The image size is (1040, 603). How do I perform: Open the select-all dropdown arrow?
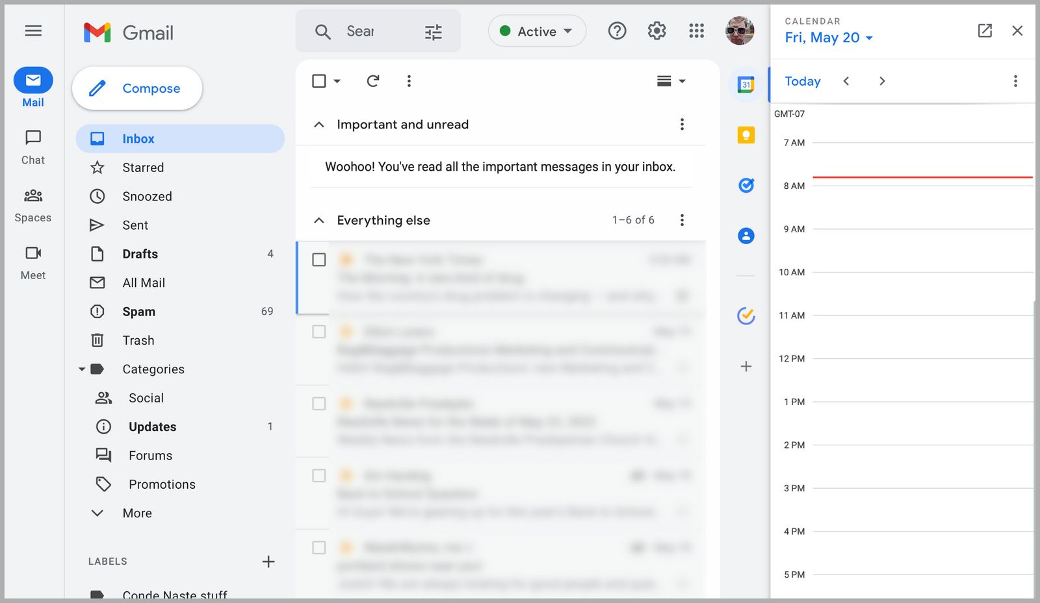tap(337, 81)
